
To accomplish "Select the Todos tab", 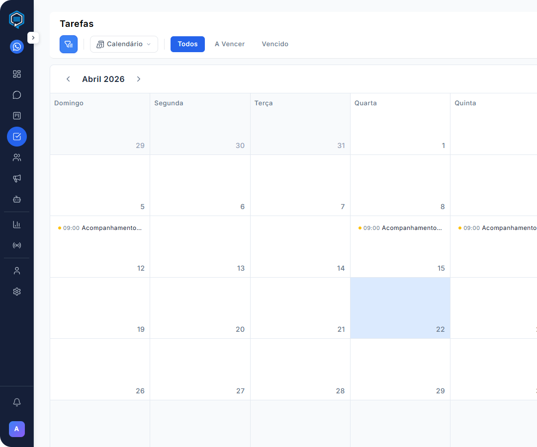I will click(187, 44).
